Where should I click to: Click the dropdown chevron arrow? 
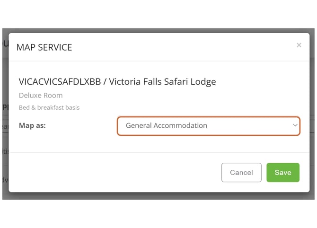[x=295, y=125]
